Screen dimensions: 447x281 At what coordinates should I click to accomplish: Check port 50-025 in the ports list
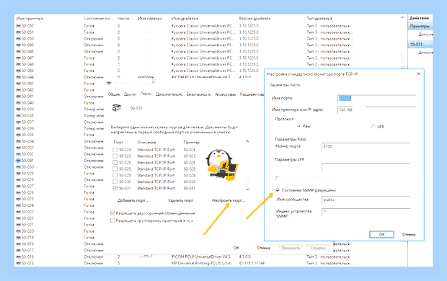pos(115,156)
